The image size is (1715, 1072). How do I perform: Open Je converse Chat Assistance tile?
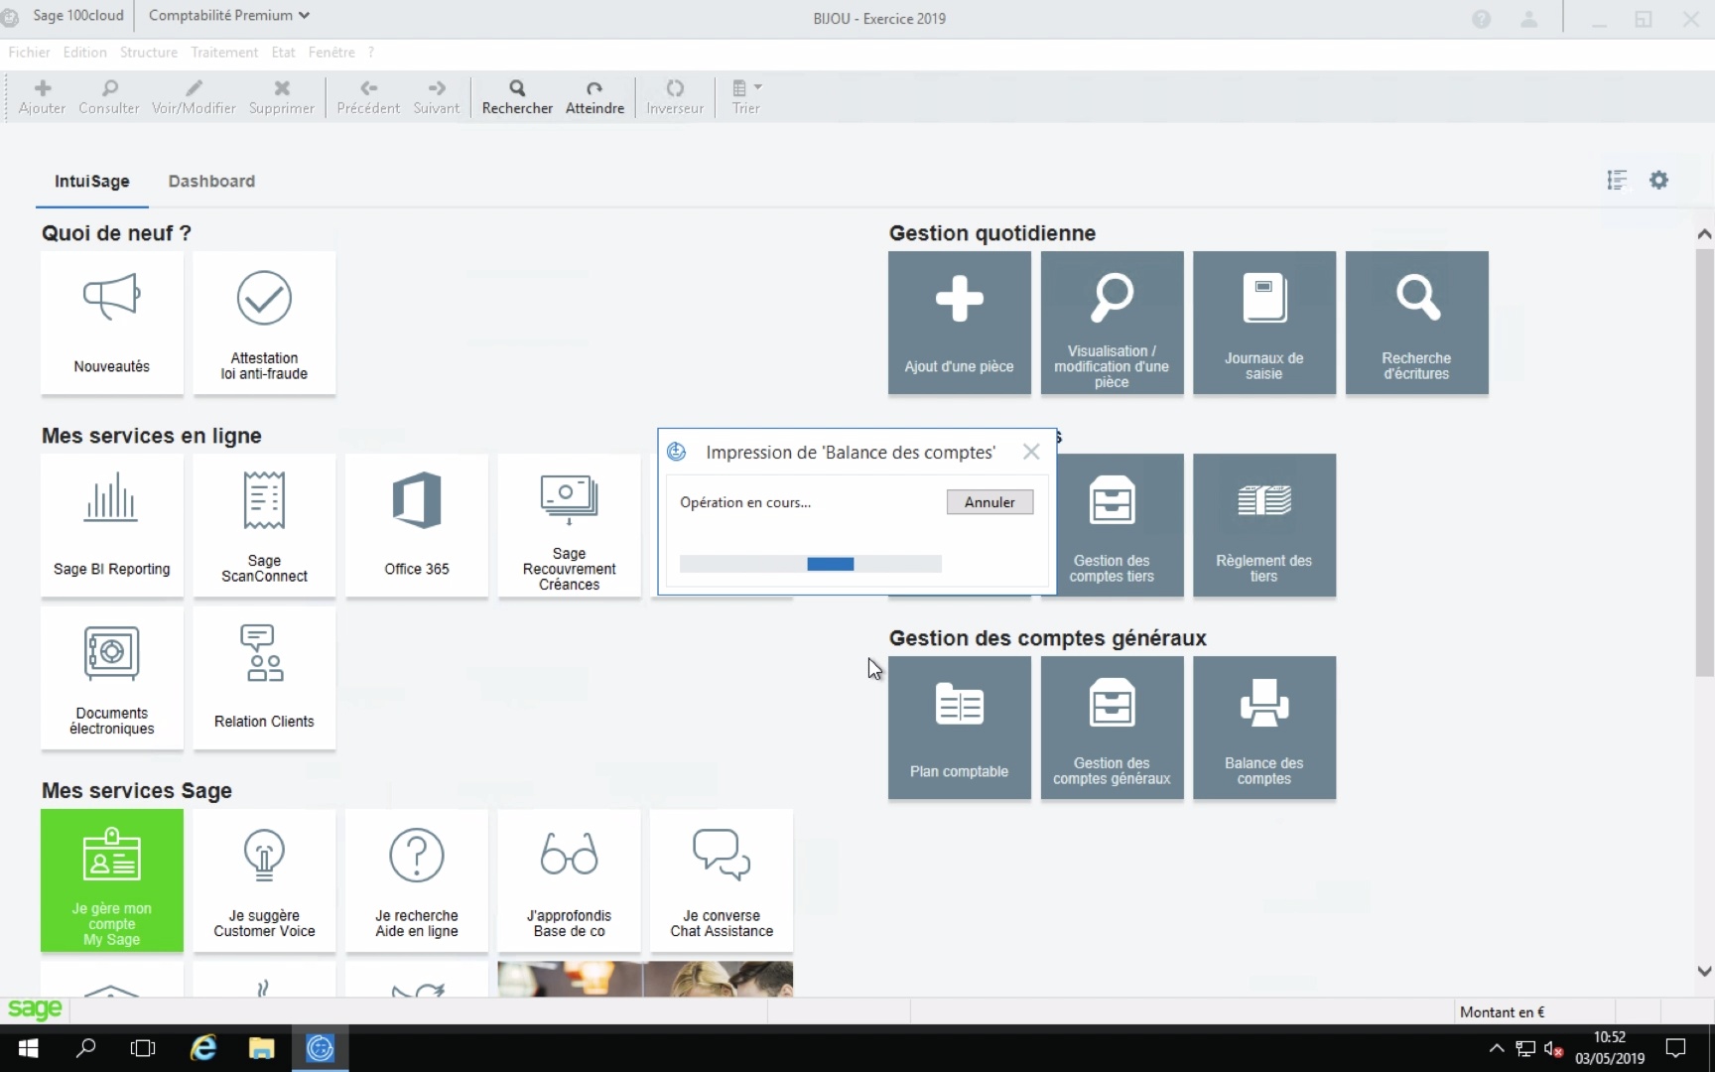722,880
